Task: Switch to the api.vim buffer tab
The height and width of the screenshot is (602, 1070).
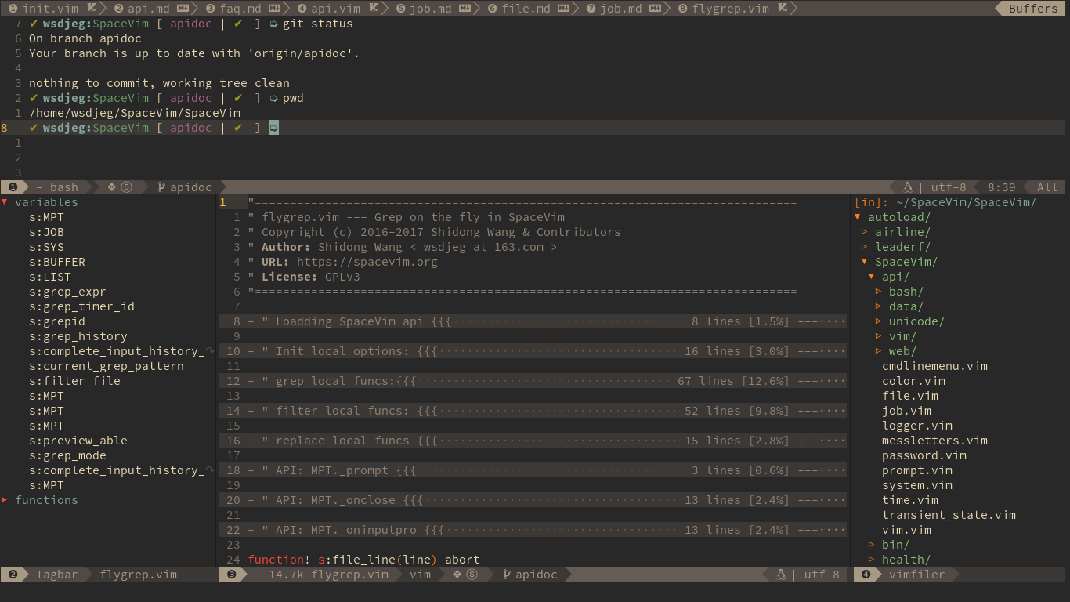Action: (x=335, y=9)
